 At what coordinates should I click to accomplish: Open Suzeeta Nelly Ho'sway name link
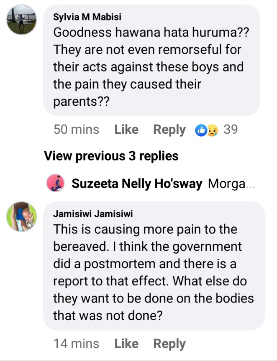click(x=137, y=184)
